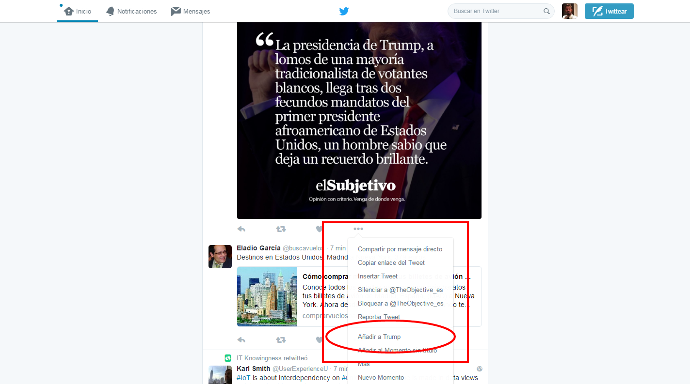Open Karl Smith's avatar
Image resolution: width=690 pixels, height=384 pixels.
pyautogui.click(x=220, y=375)
